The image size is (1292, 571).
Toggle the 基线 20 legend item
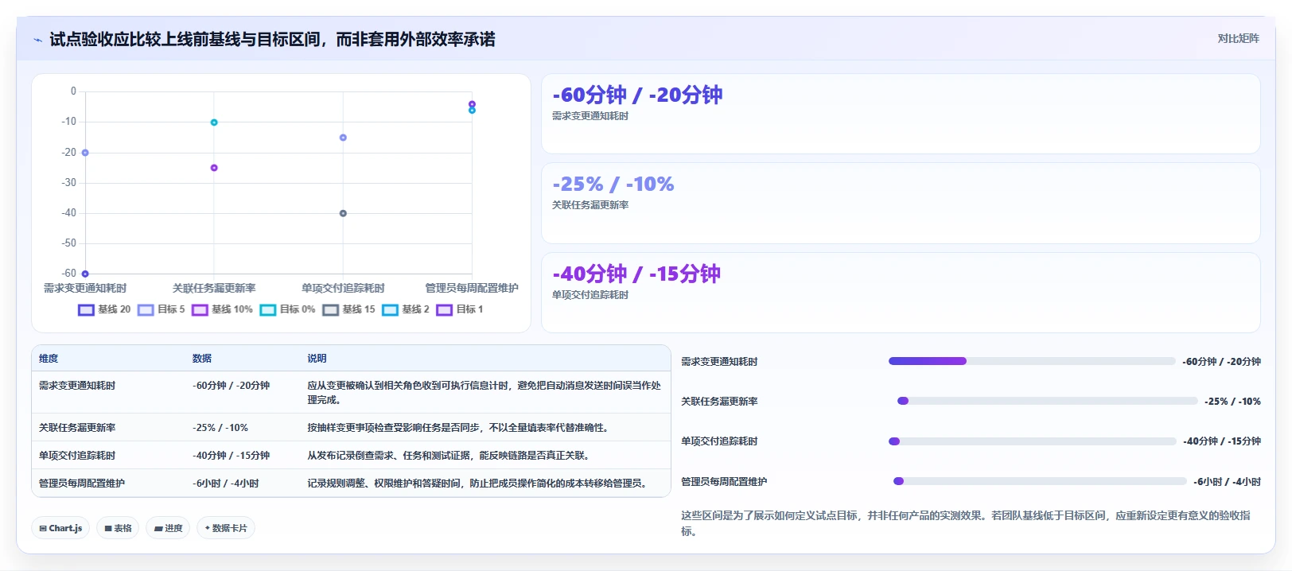(x=104, y=309)
